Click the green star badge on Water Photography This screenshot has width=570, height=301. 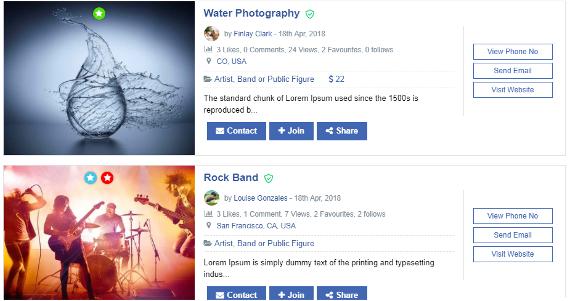pos(99,13)
